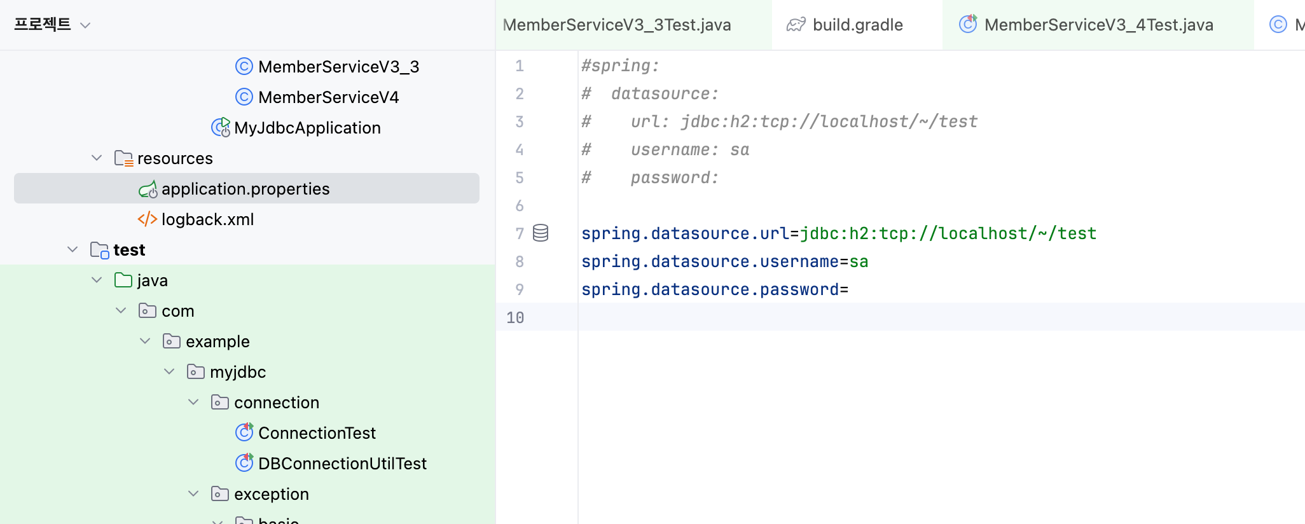Screen dimensions: 1305x524
Task: Open the build.gradle tab
Action: coord(857,25)
